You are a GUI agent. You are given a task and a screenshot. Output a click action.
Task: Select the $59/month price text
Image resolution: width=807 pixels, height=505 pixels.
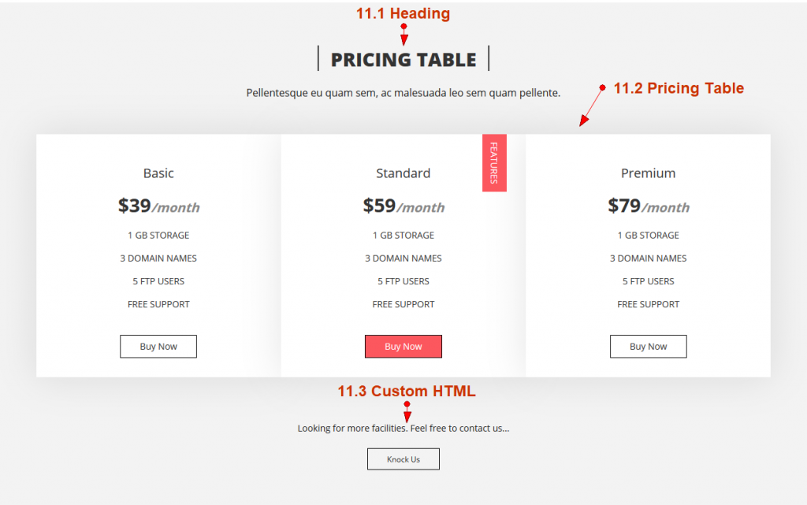pos(403,206)
